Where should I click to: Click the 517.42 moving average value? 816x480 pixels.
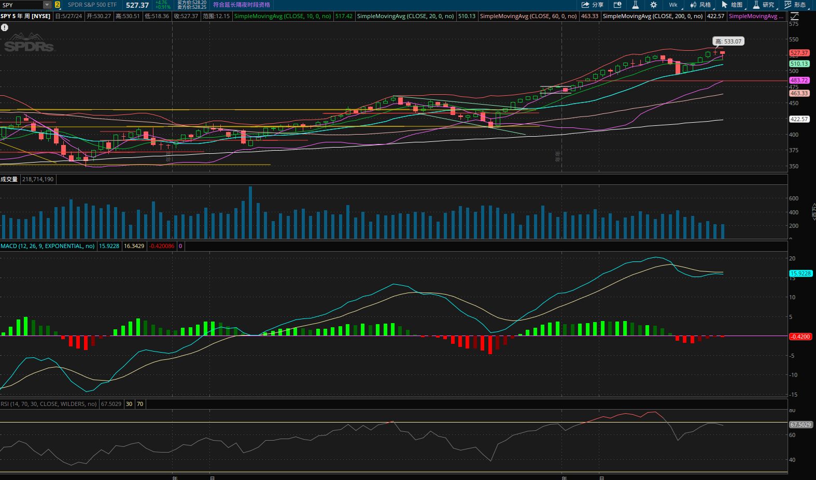tap(344, 16)
